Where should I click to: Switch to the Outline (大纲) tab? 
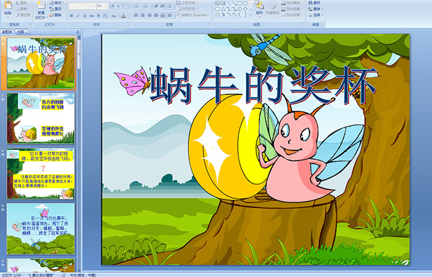20,31
